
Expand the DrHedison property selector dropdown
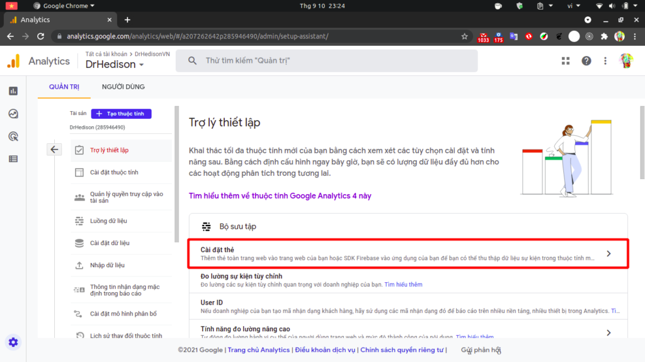pyautogui.click(x=115, y=65)
